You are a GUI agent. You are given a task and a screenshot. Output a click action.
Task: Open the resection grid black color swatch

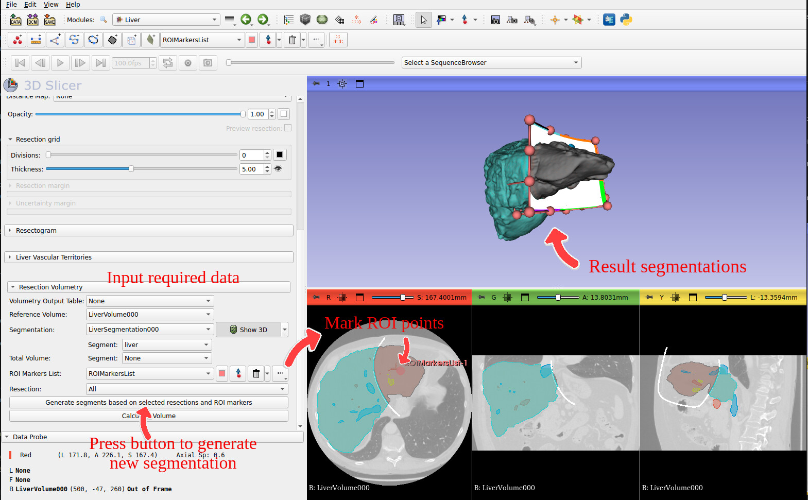click(280, 154)
